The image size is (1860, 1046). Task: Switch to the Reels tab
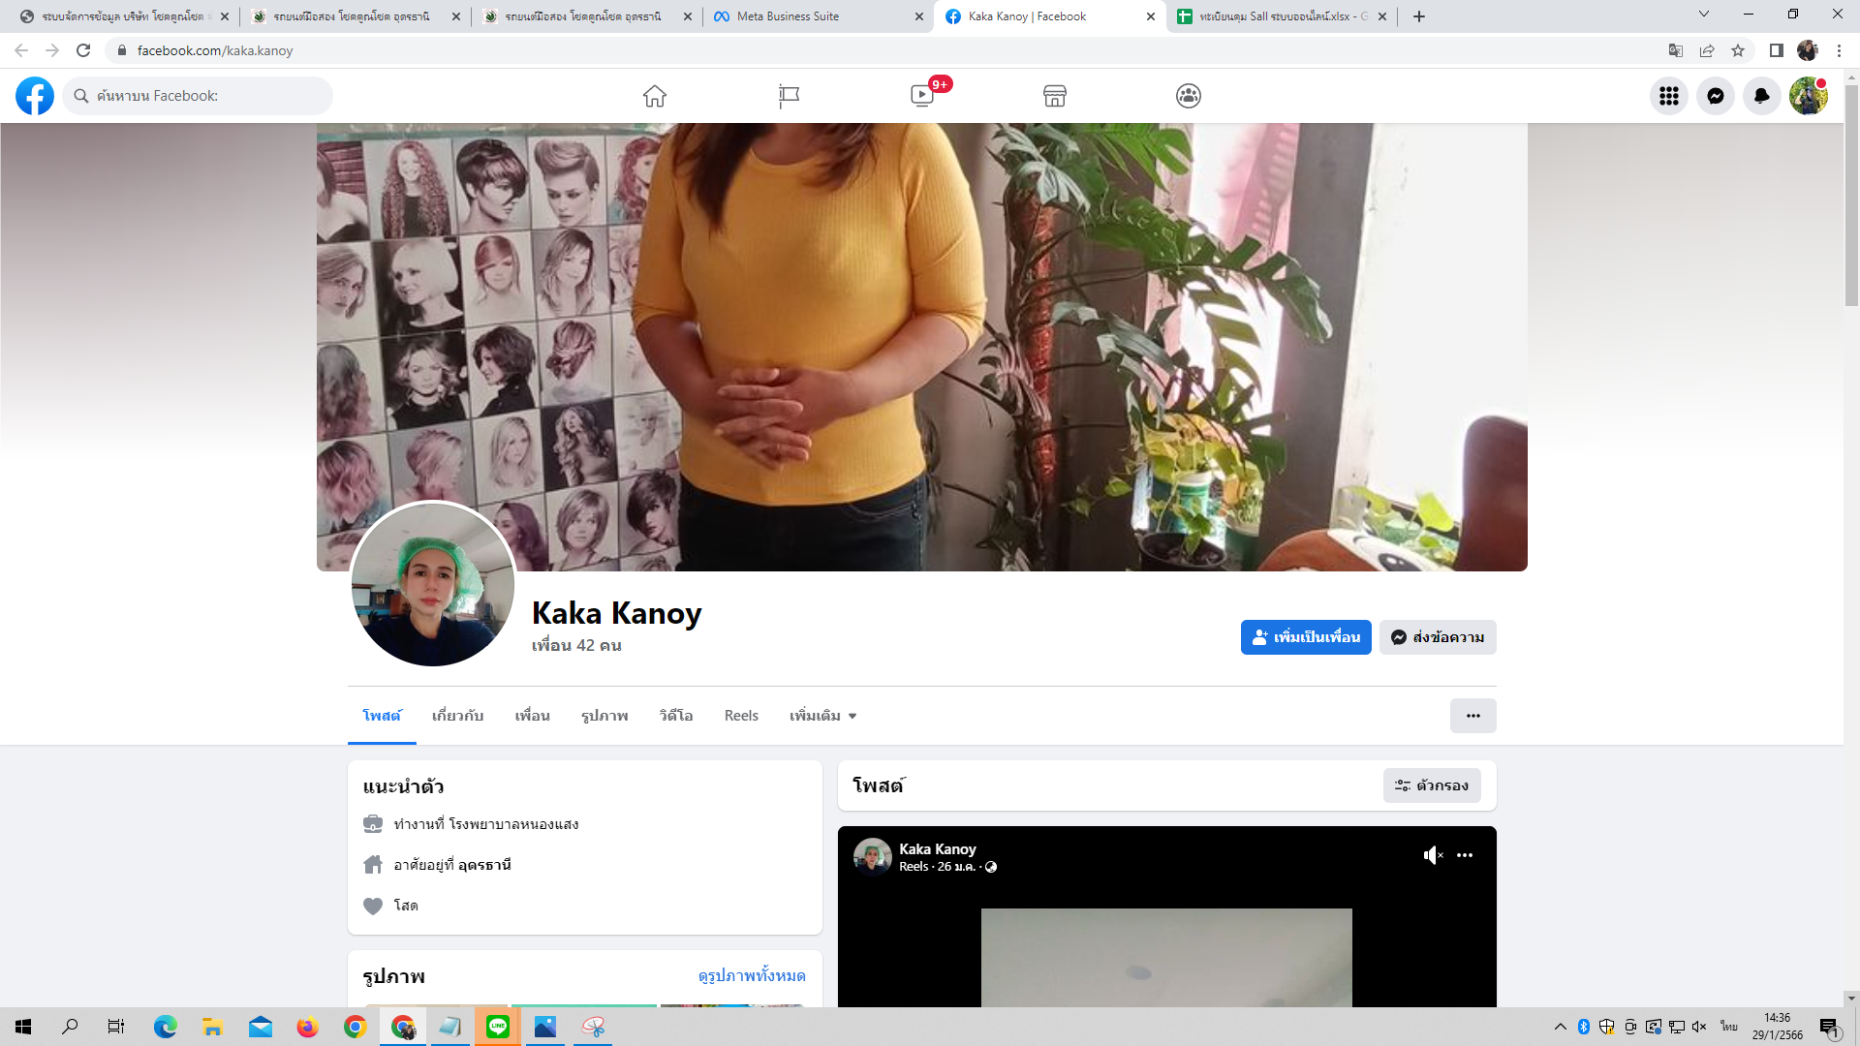[x=741, y=716]
